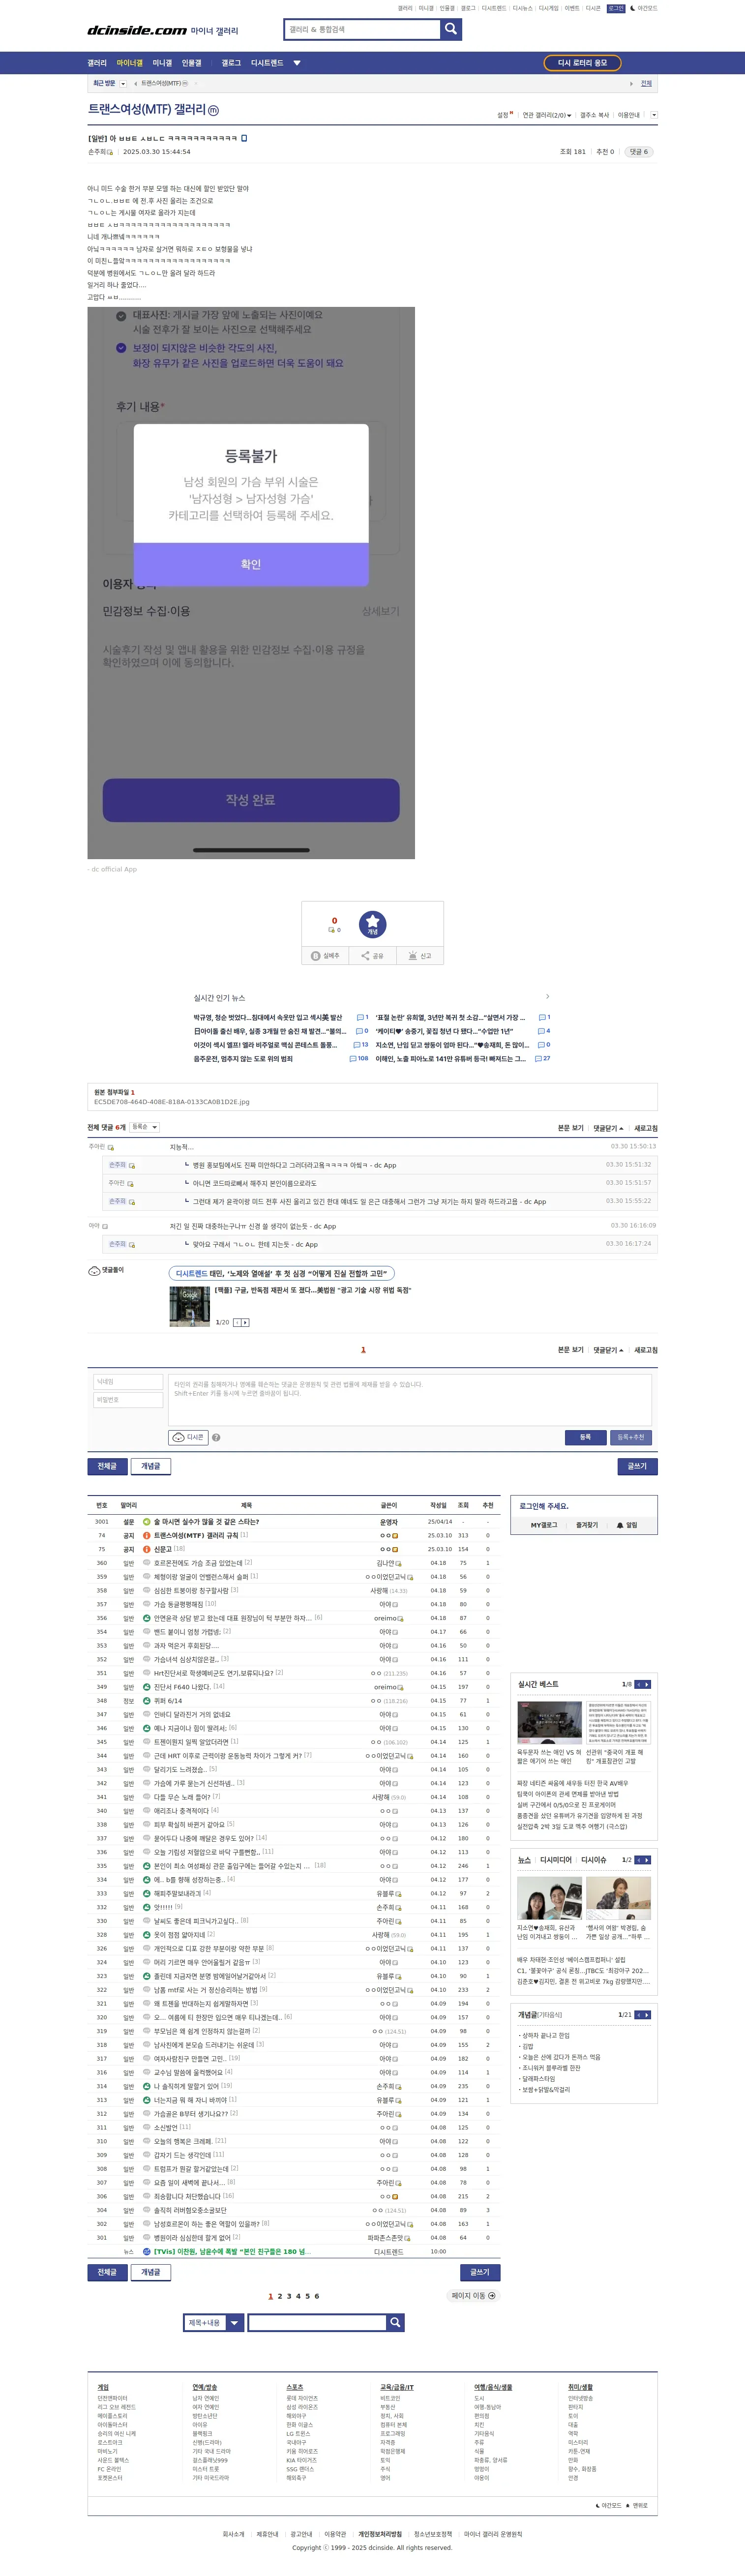This screenshot has width=745, height=2576.
Task: Open 갤러리 nav menu item
Action: pos(97,63)
